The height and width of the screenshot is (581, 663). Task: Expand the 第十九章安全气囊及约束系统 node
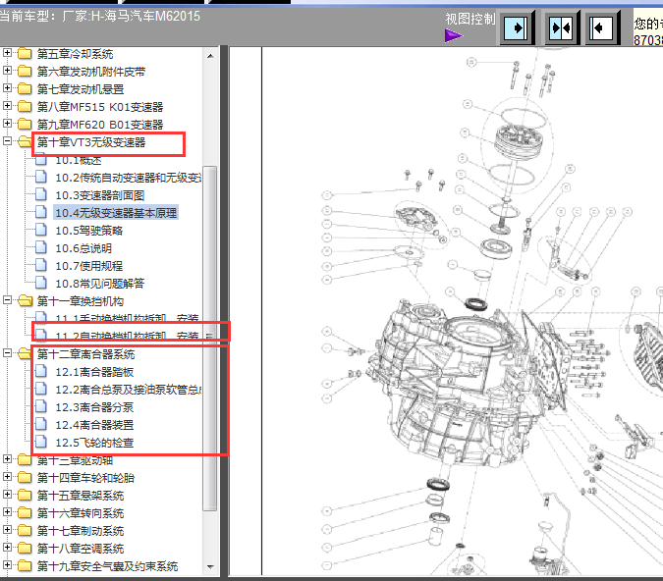pos(7,565)
